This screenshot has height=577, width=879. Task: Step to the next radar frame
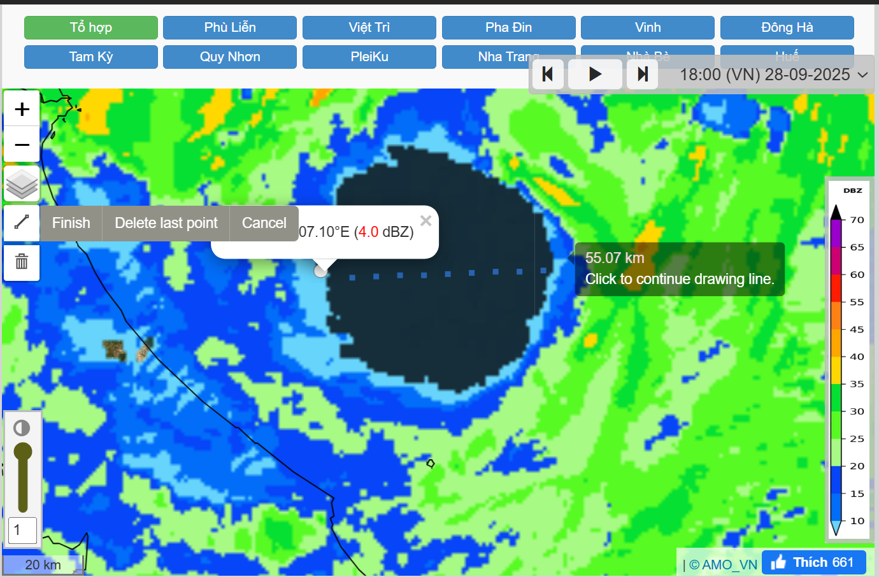tap(643, 75)
